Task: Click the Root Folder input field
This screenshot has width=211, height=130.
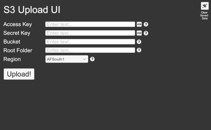Action: tap(90, 50)
